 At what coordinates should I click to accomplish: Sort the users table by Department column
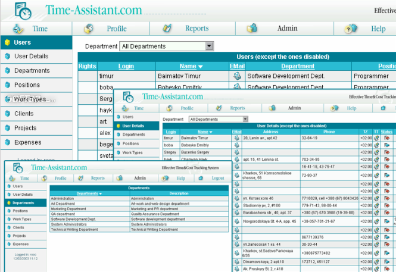[298, 66]
